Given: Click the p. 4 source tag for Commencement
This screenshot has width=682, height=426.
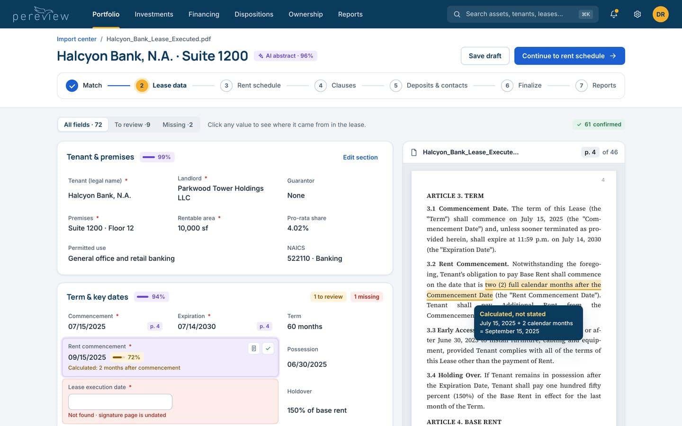Looking at the screenshot, I should coord(155,326).
